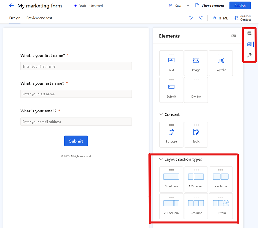Click the back arrow beside the form title
259x228 pixels.
11,6
